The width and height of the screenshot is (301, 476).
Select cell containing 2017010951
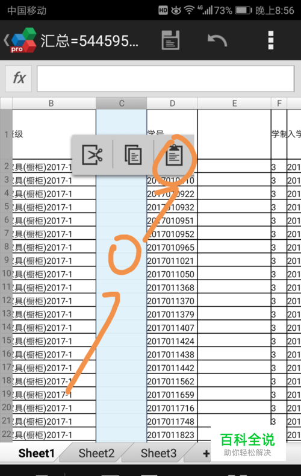point(172,220)
